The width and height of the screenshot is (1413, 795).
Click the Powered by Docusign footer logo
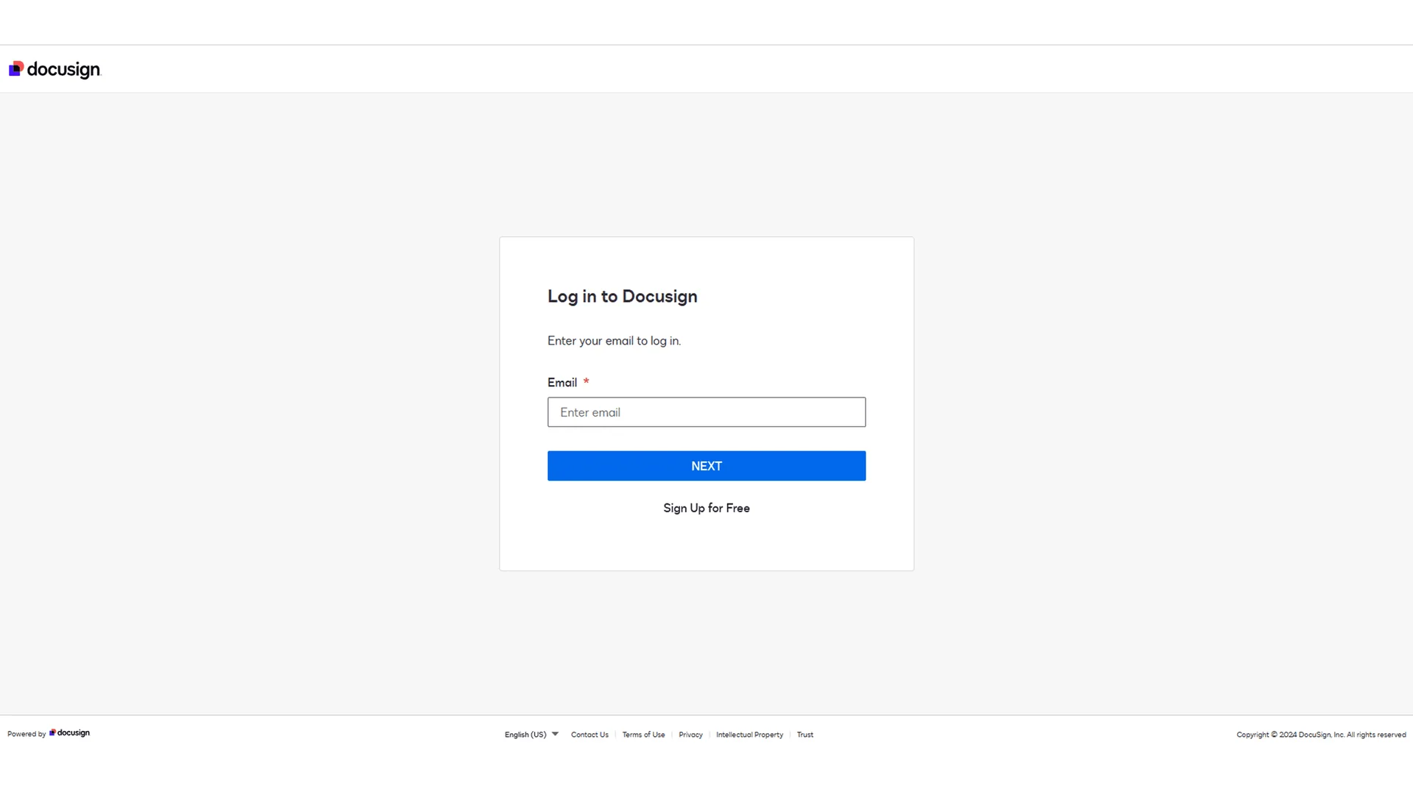[x=69, y=733]
